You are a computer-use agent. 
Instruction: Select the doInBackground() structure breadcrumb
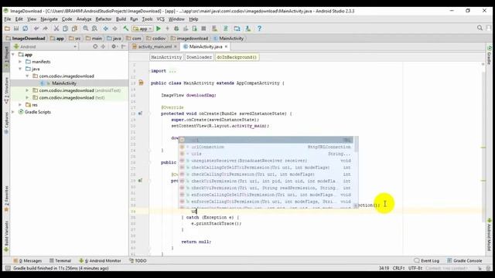[x=237, y=57]
